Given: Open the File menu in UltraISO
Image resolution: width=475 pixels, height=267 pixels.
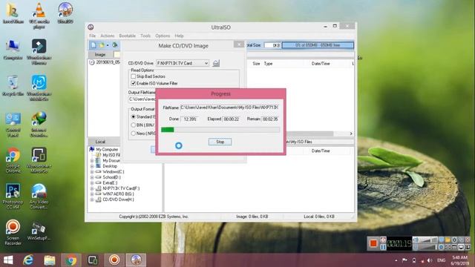Looking at the screenshot, I should (92, 36).
